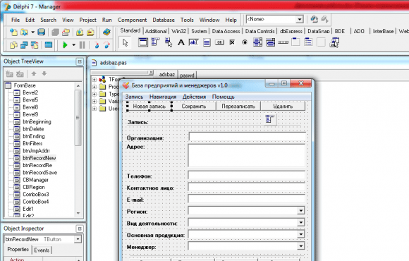
Task: Choose the CheckBox component in the palette
Action: point(232,42)
